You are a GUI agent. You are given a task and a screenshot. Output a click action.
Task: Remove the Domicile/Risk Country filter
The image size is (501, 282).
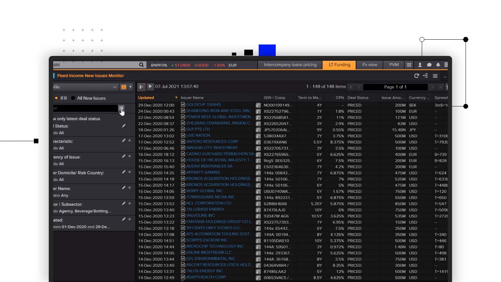tap(129, 172)
